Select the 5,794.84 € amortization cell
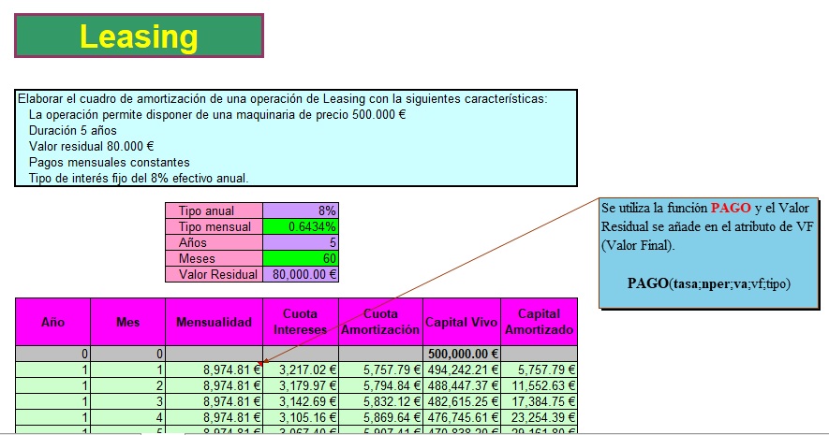 tap(380, 385)
